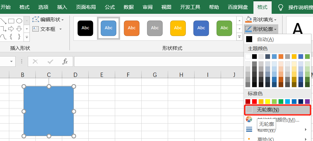The height and width of the screenshot is (141, 313).
Task: Switch to the 插入 ribbon tab
Action: click(x=62, y=7)
